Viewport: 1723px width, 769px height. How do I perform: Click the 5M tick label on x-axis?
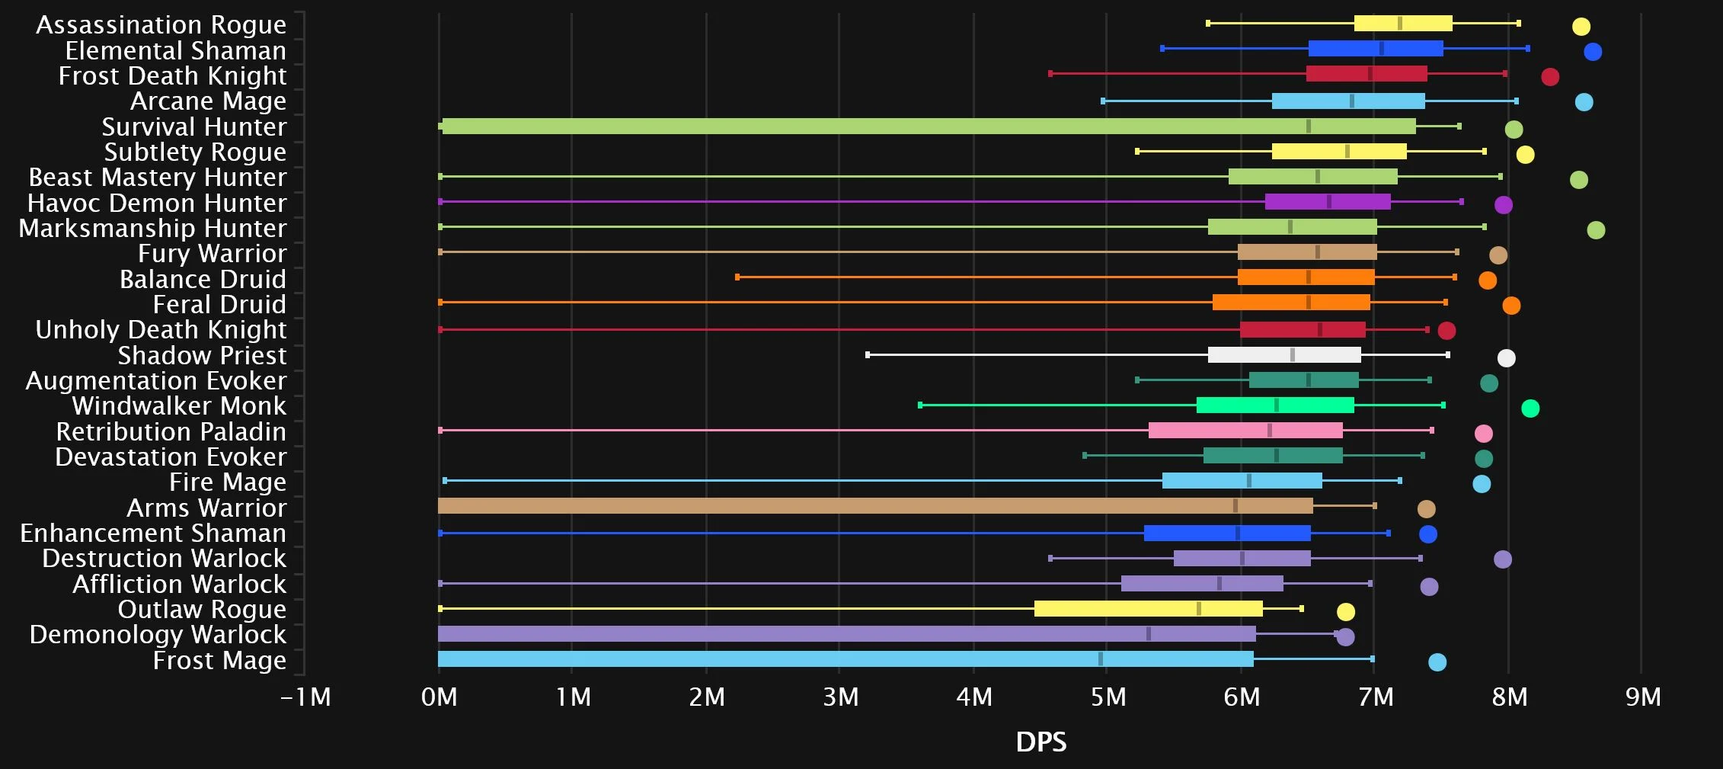coord(1108,697)
